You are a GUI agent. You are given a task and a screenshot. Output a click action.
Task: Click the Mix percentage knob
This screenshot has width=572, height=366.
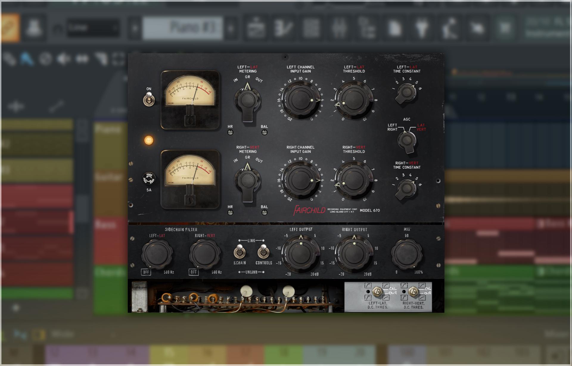pos(406,254)
